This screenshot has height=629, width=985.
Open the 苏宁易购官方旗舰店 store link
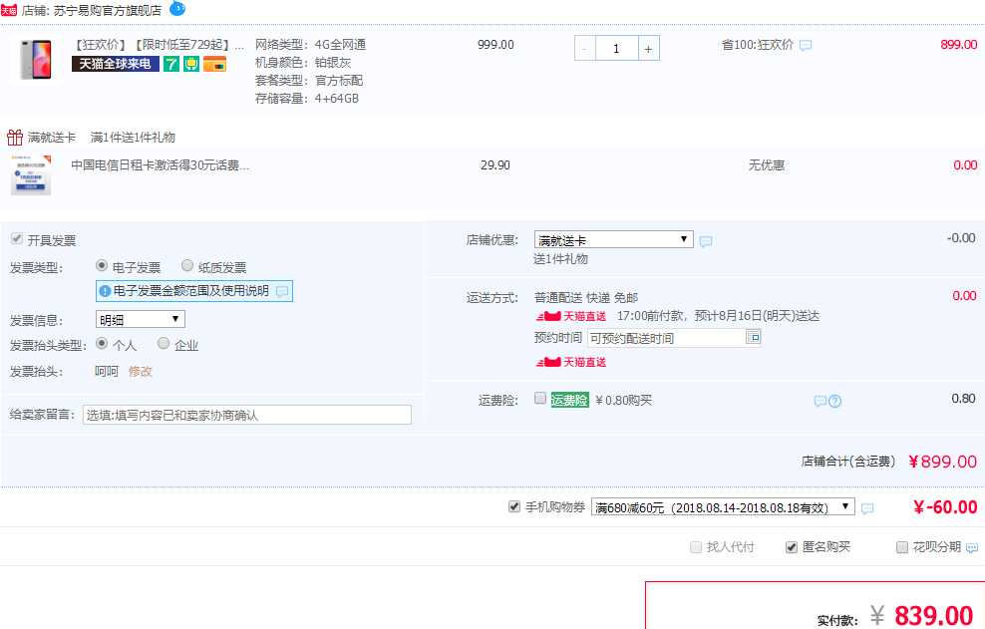coord(107,11)
